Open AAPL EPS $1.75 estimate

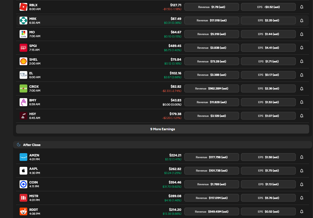click(268, 171)
